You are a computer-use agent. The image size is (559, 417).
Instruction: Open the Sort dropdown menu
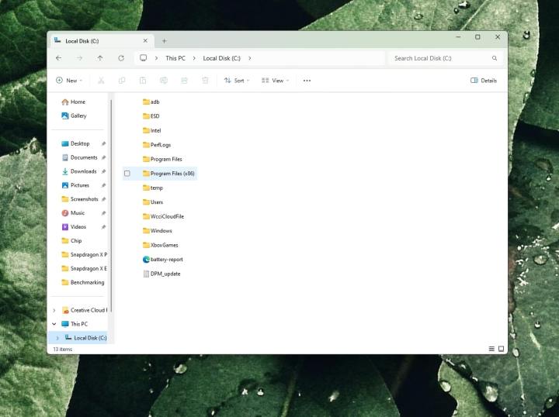point(237,81)
